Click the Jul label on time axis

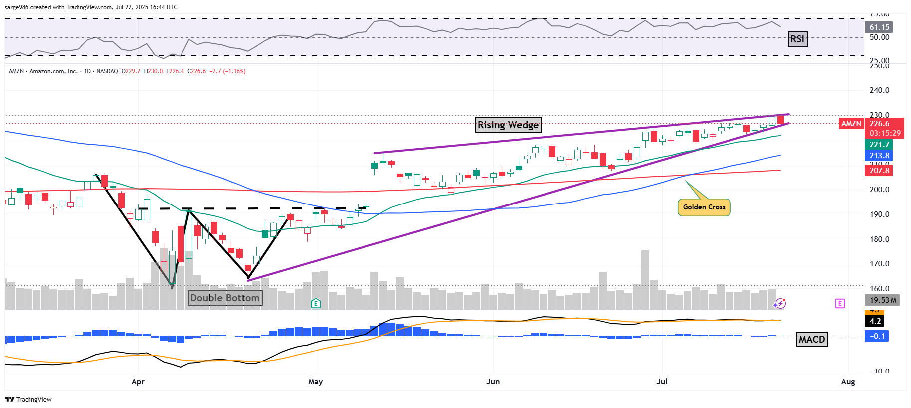(x=662, y=382)
